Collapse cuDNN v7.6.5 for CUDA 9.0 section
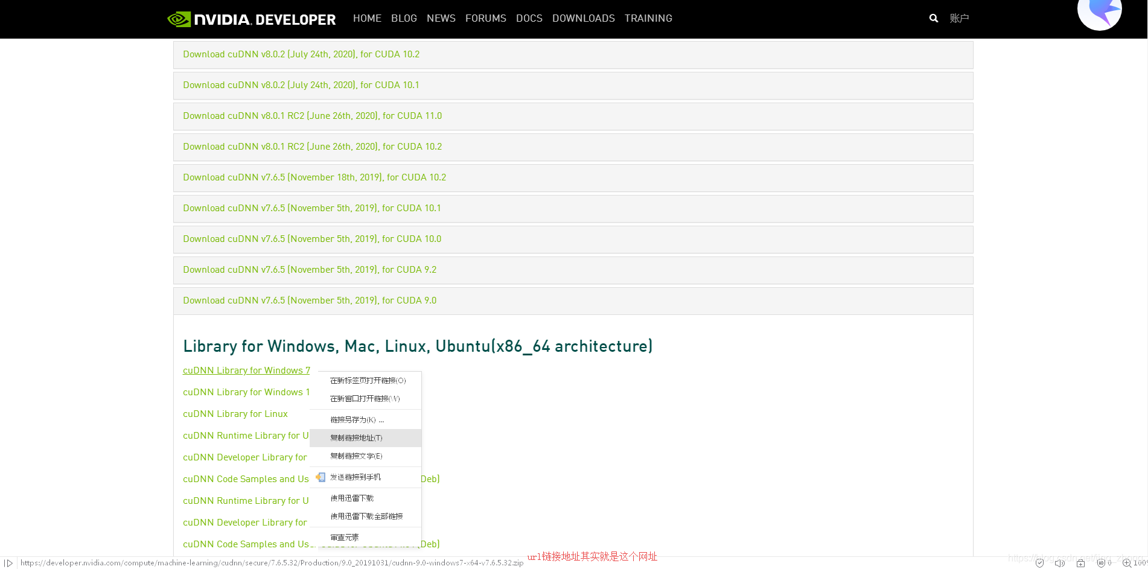 point(573,301)
